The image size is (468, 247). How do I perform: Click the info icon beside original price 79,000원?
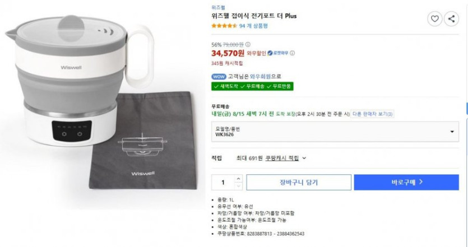tap(248, 44)
